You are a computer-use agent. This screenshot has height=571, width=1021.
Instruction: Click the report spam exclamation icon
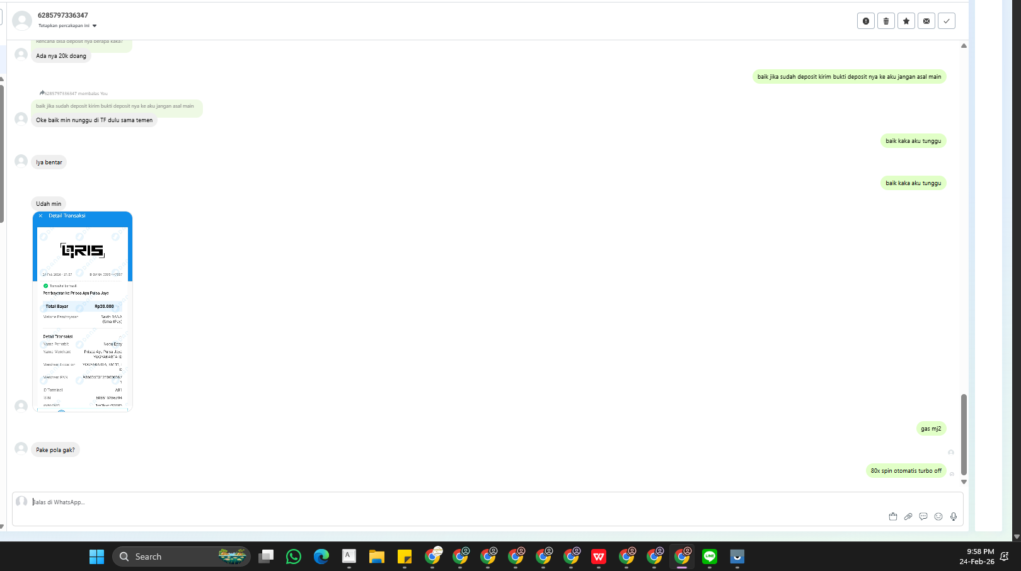(866, 21)
